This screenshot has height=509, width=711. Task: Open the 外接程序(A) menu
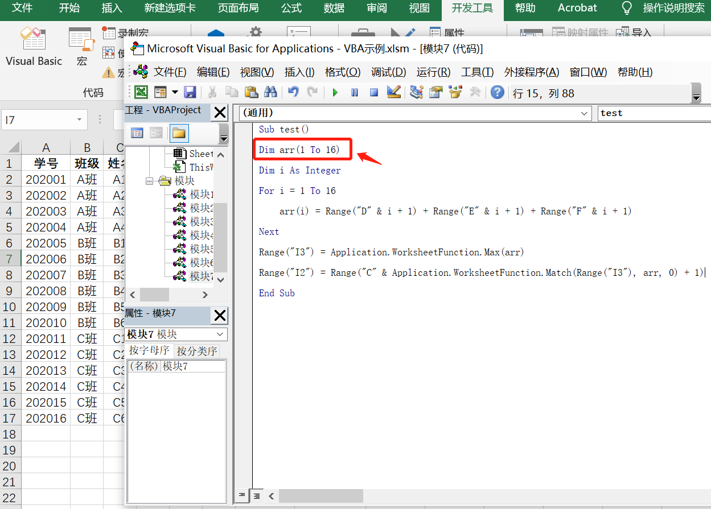(532, 72)
